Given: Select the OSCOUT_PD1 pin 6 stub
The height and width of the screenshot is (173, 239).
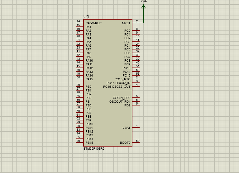Looking at the screenshot, I should [136, 101].
